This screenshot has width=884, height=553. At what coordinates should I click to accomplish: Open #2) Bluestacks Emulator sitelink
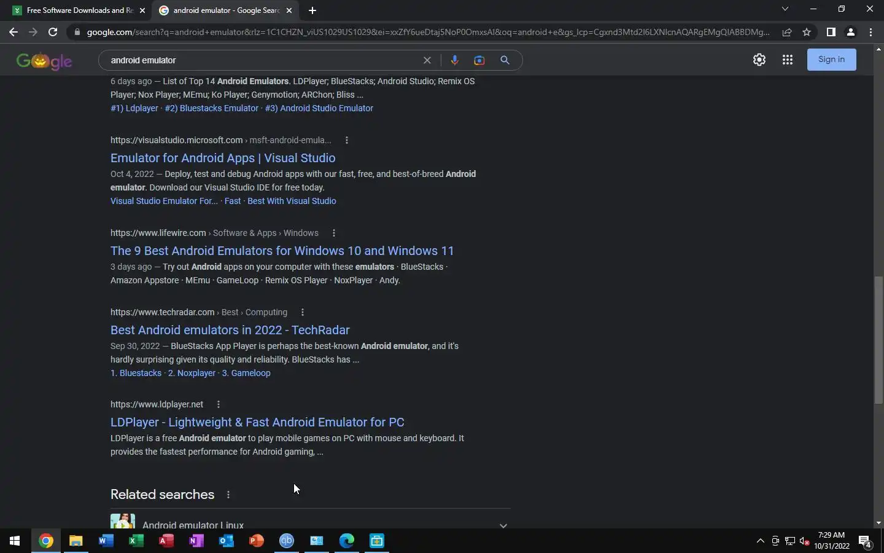click(x=212, y=108)
